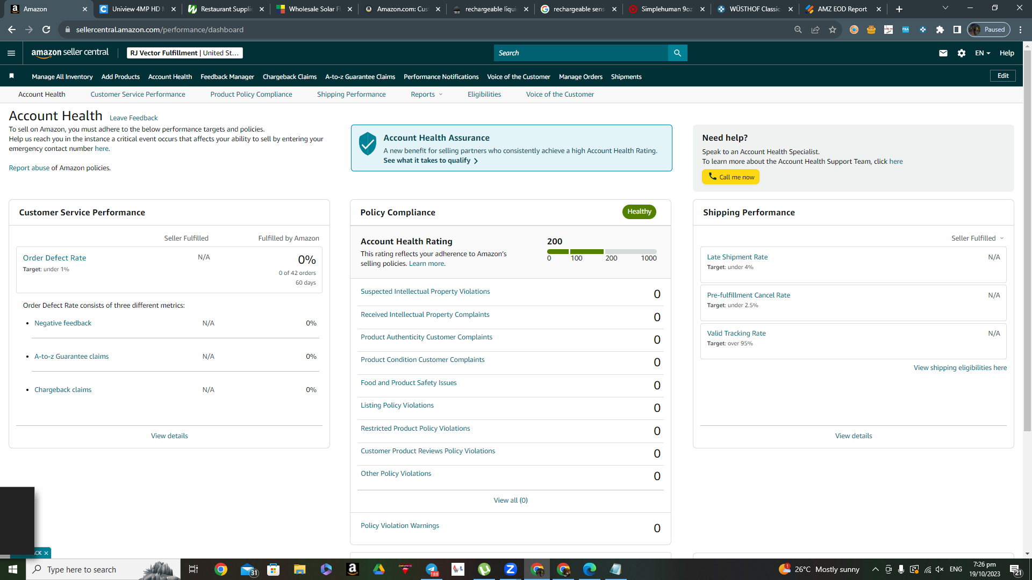Open View shipping eligibilities here link

(x=960, y=367)
